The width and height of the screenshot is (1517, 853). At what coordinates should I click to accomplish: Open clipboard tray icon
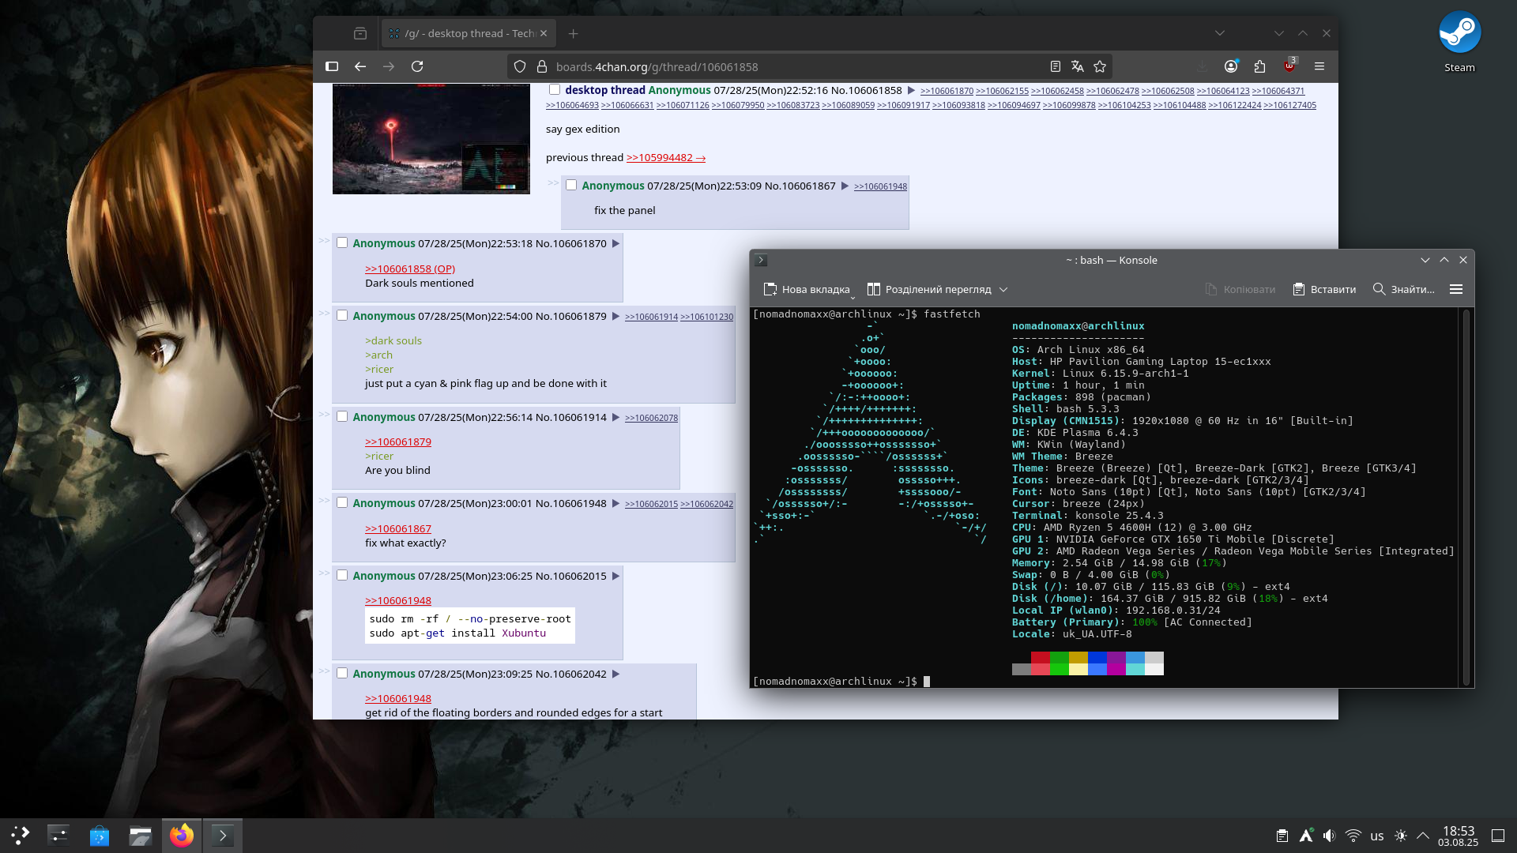click(x=1282, y=836)
